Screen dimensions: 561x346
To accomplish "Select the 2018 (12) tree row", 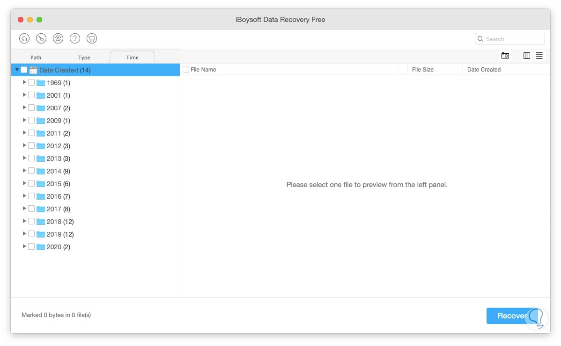I will 96,222.
